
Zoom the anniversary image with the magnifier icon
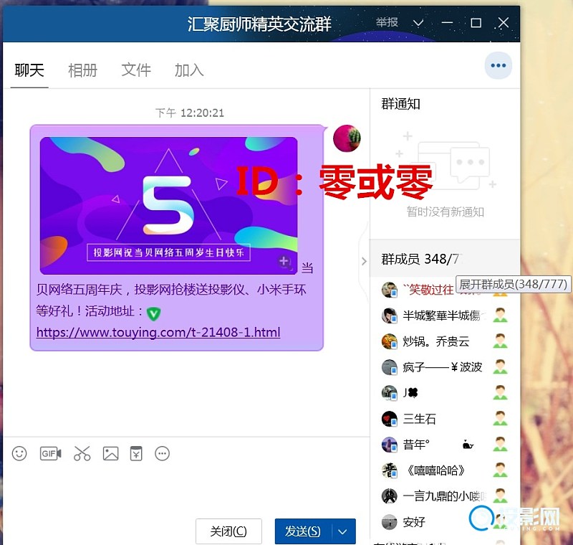[x=284, y=262]
